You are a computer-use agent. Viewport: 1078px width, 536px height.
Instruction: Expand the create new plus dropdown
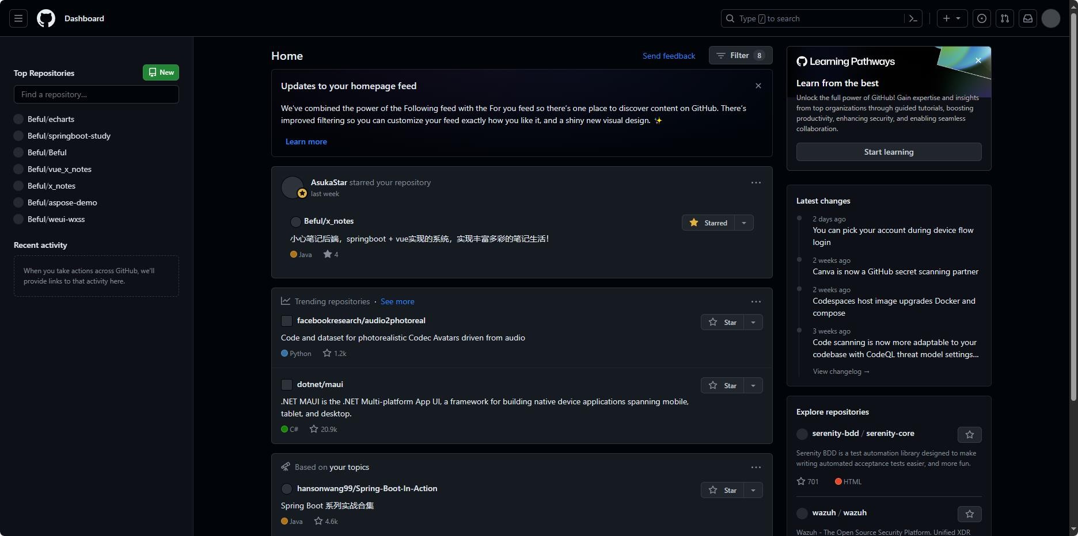click(951, 18)
